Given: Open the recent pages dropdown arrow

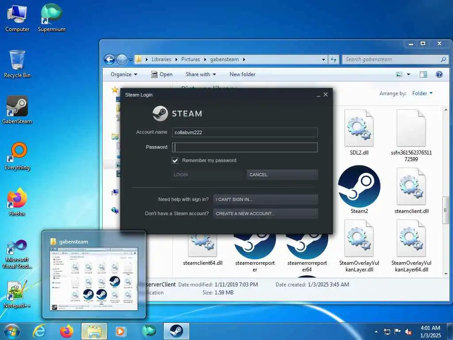Looking at the screenshot, I should pyautogui.click(x=131, y=60).
